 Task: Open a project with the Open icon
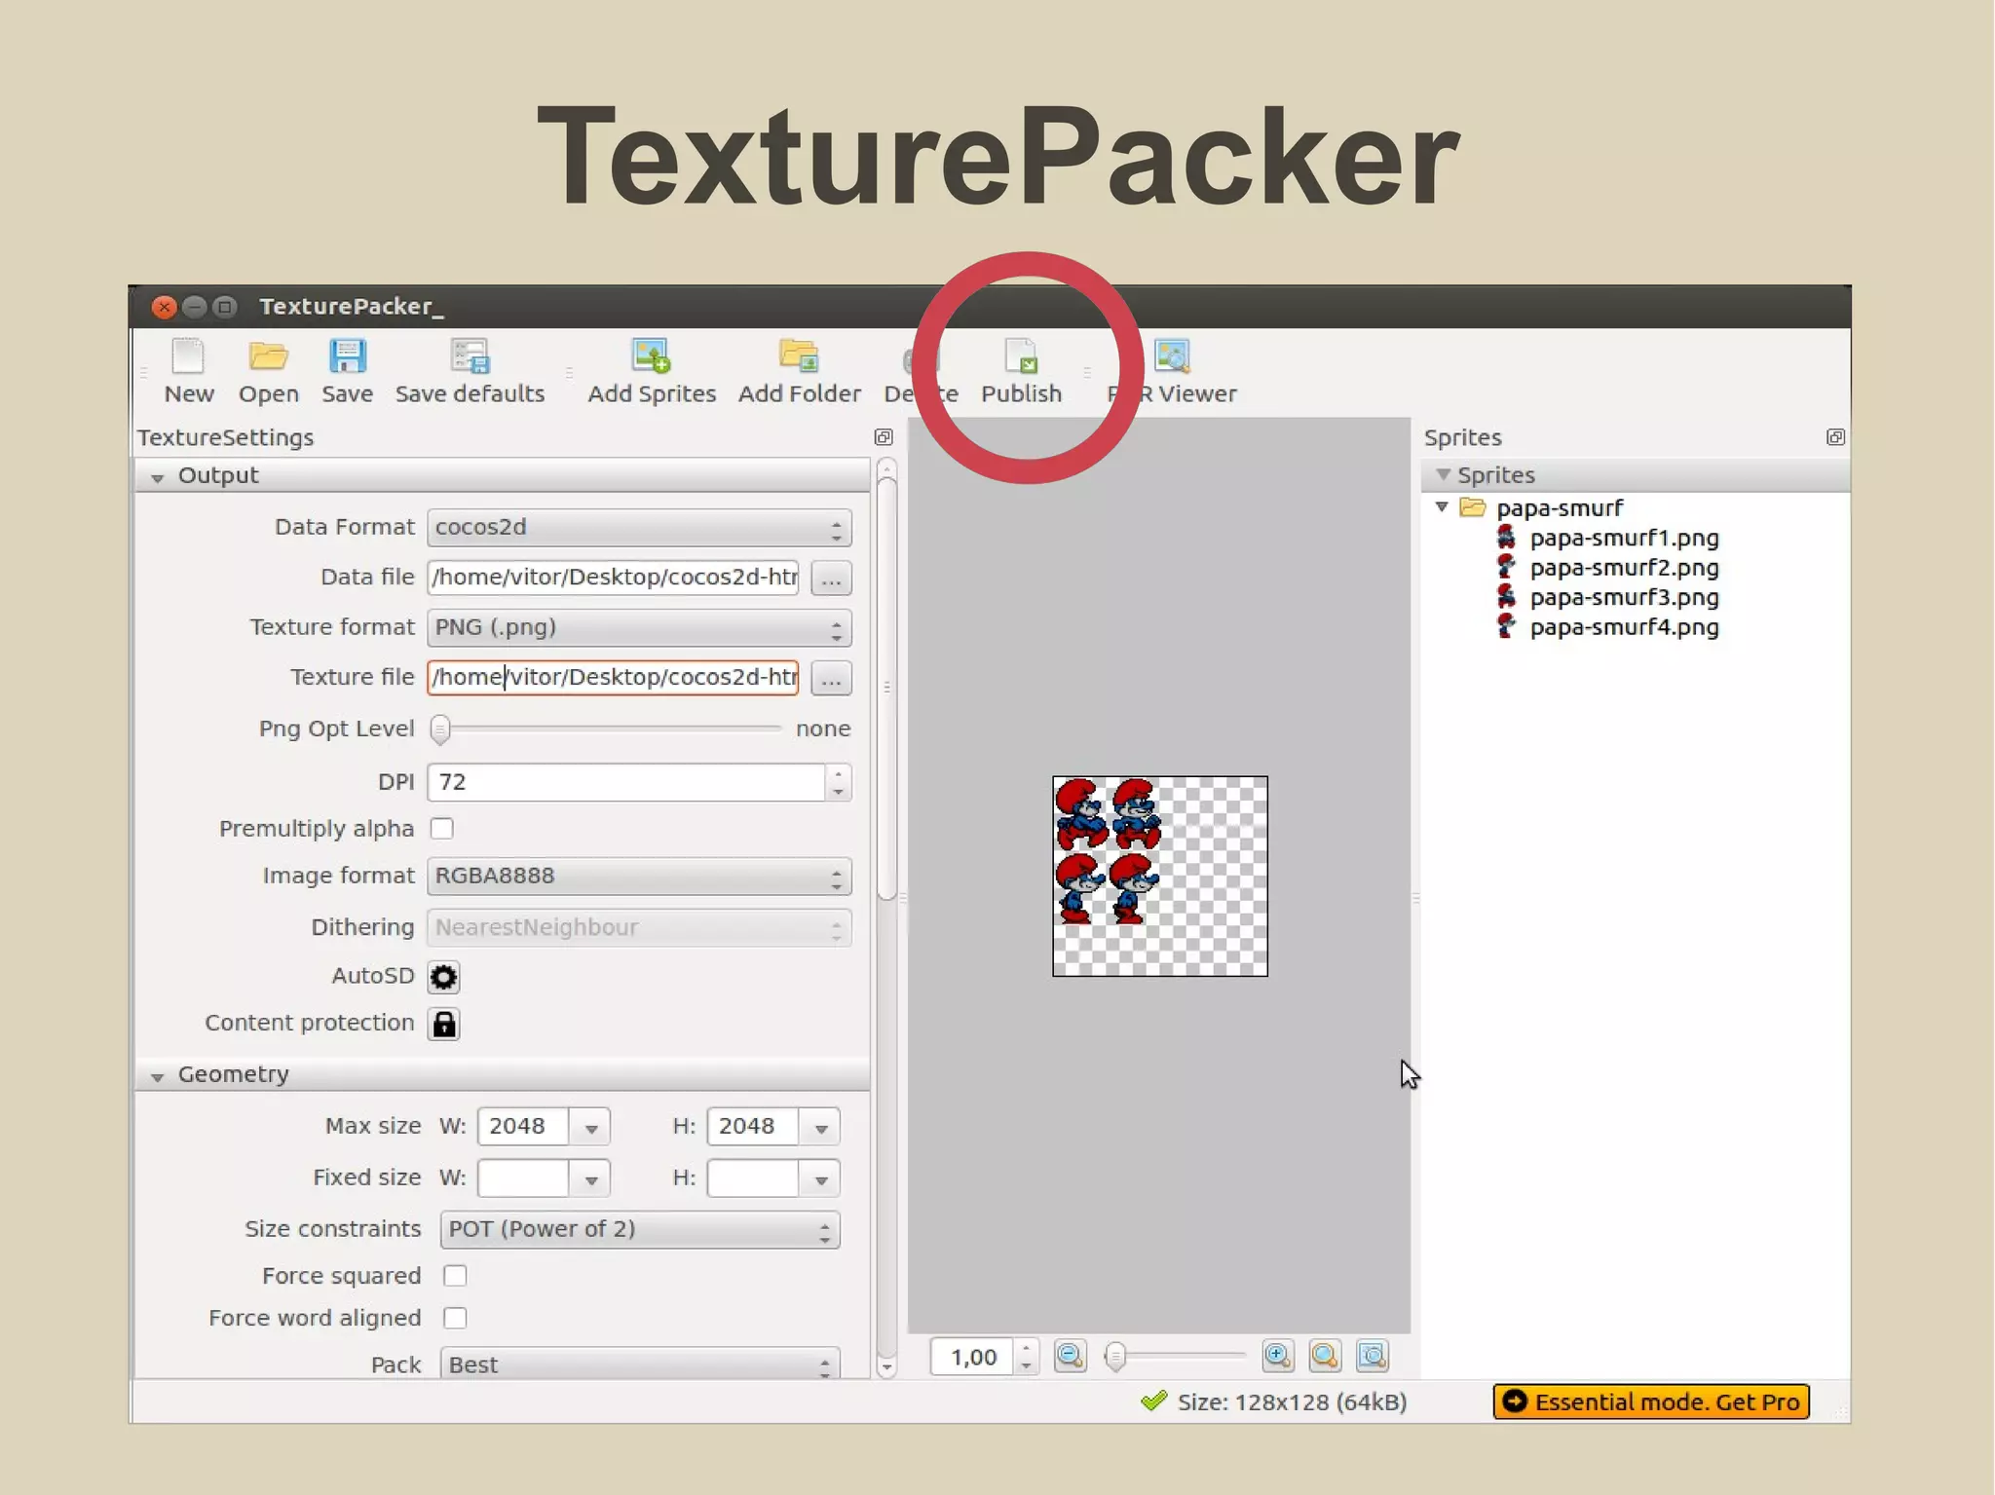pyautogui.click(x=268, y=371)
